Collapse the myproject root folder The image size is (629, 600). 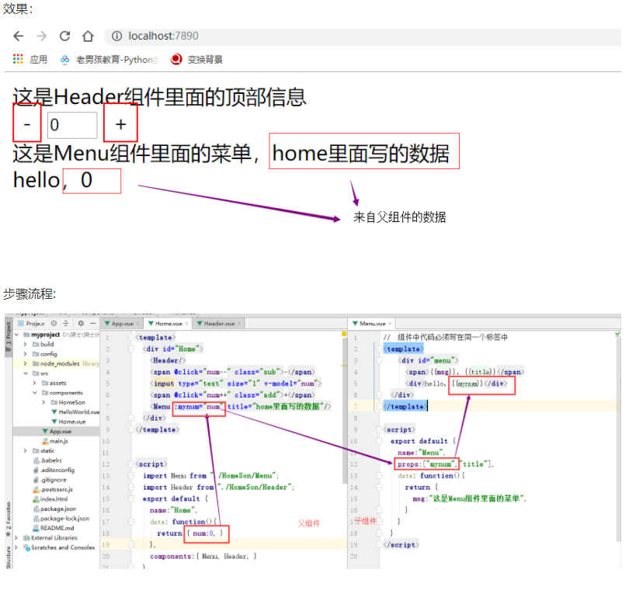pyautogui.click(x=16, y=335)
